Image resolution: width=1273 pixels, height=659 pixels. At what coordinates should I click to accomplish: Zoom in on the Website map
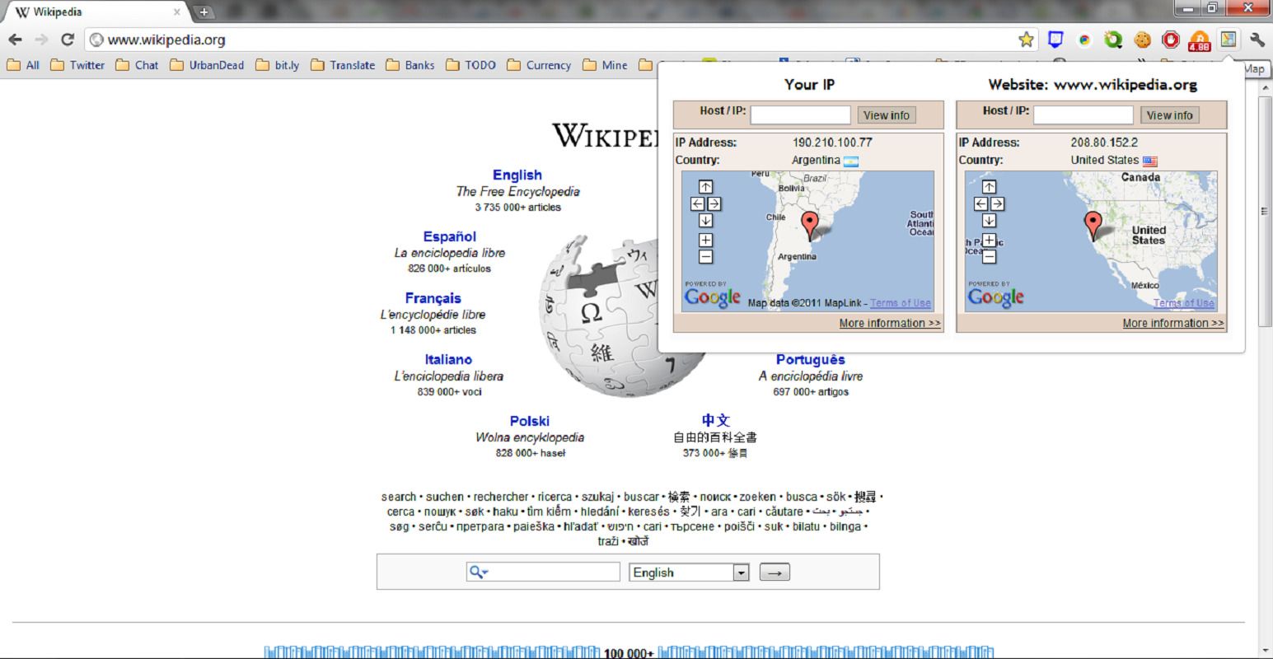click(989, 240)
